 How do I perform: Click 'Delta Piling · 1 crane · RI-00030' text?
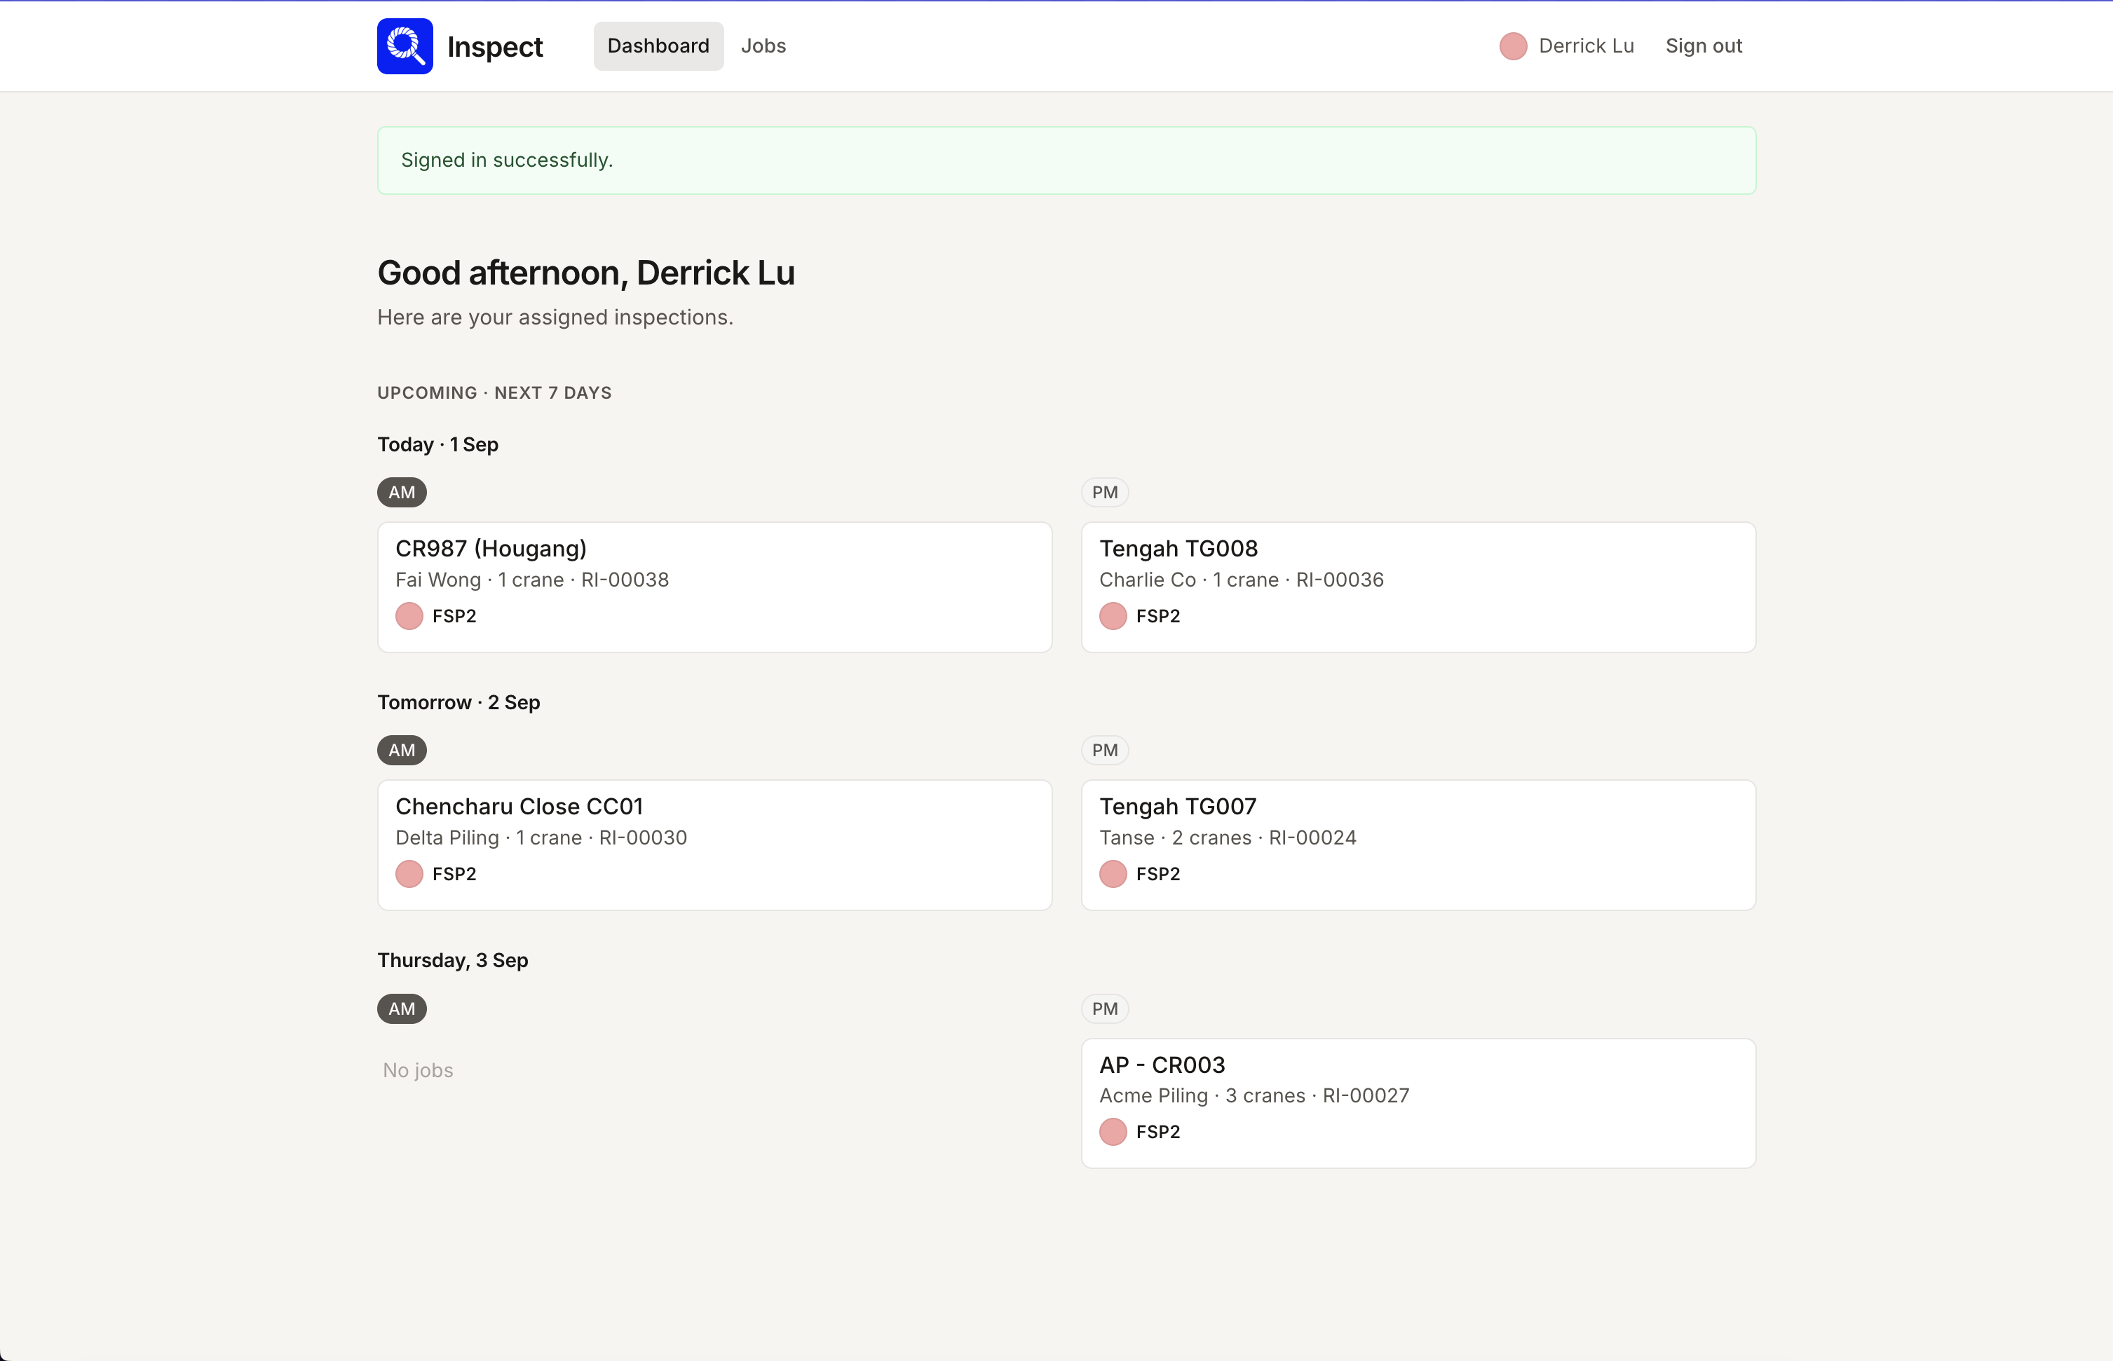[x=541, y=837]
